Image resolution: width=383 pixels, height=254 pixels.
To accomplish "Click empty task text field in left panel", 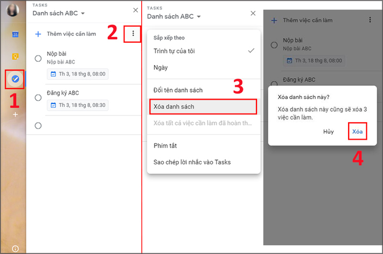I will (93, 126).
